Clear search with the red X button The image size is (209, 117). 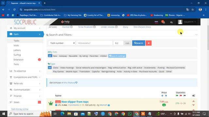pos(149,43)
